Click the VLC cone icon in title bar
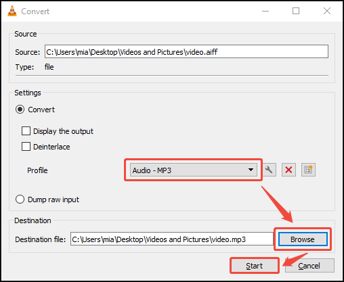This screenshot has width=344, height=282. pyautogui.click(x=12, y=11)
